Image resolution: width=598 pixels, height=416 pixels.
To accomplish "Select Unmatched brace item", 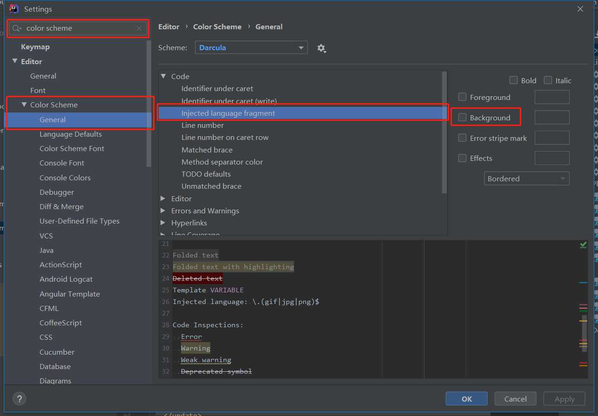I will (x=211, y=186).
